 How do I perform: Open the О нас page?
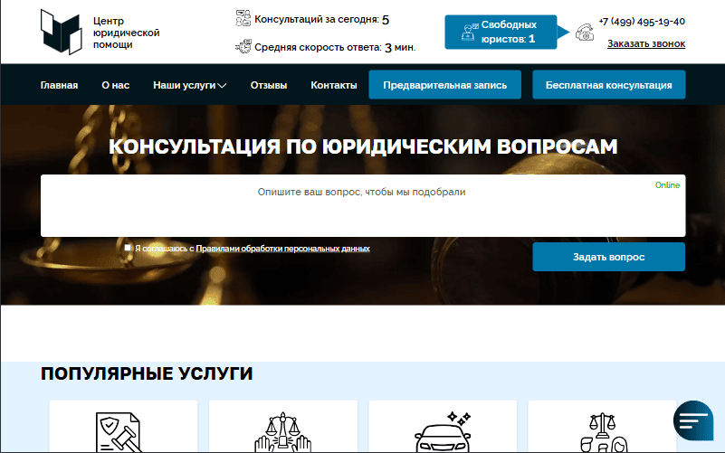click(115, 86)
